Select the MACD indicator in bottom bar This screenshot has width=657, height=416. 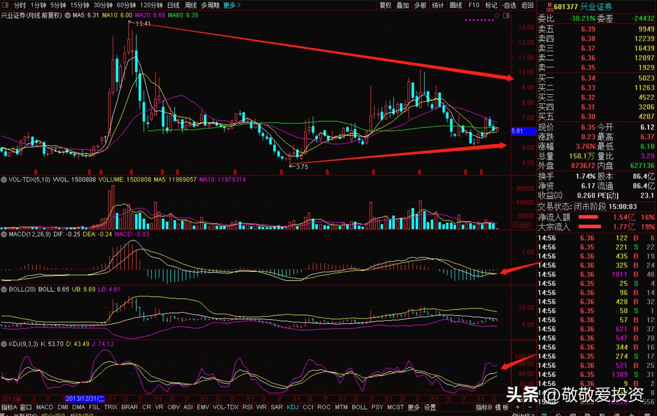coord(45,407)
